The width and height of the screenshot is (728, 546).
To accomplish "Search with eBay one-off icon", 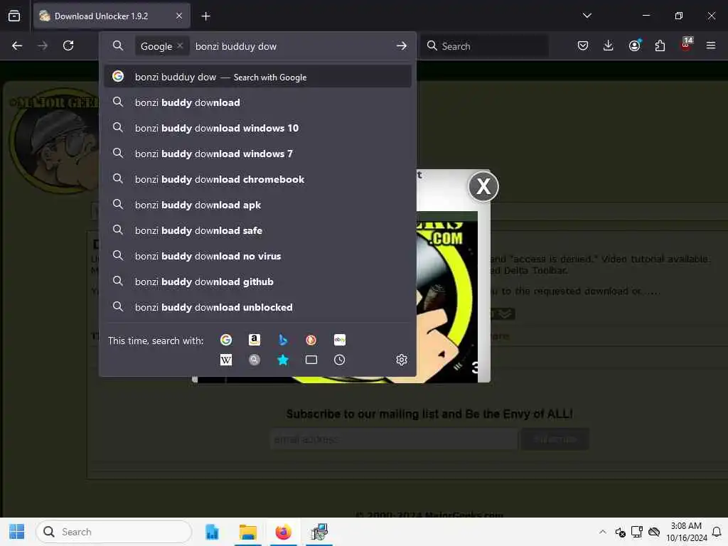I will tap(339, 340).
